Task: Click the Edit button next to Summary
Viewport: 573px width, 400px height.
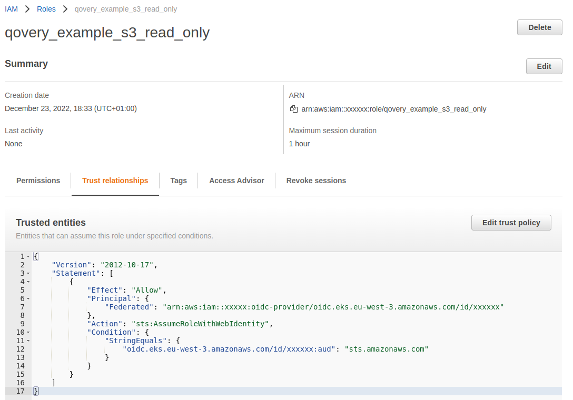Action: pyautogui.click(x=544, y=66)
